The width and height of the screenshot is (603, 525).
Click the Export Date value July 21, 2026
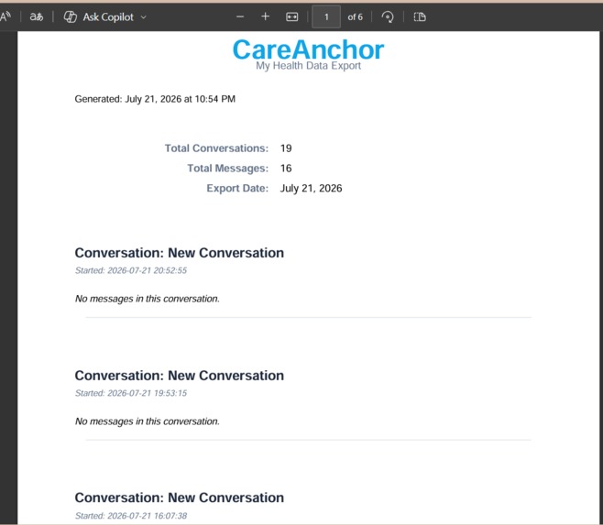pyautogui.click(x=311, y=188)
